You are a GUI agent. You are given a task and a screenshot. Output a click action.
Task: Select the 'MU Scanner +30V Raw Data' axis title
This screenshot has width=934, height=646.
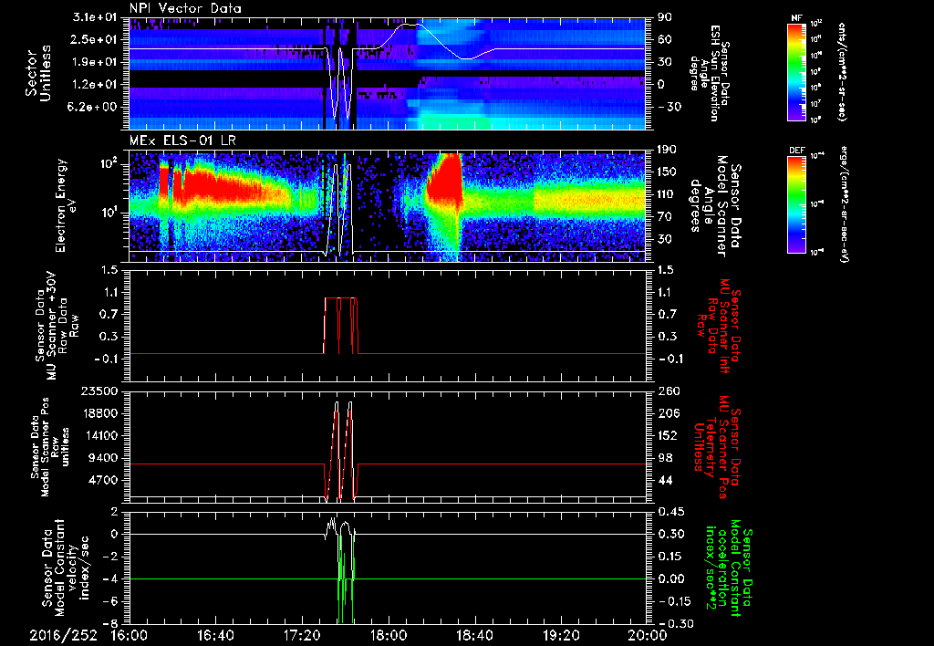point(57,325)
